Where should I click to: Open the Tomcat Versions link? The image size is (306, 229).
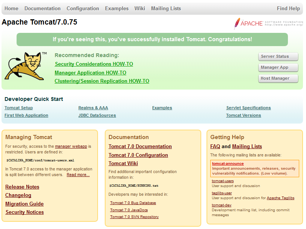[243, 115]
